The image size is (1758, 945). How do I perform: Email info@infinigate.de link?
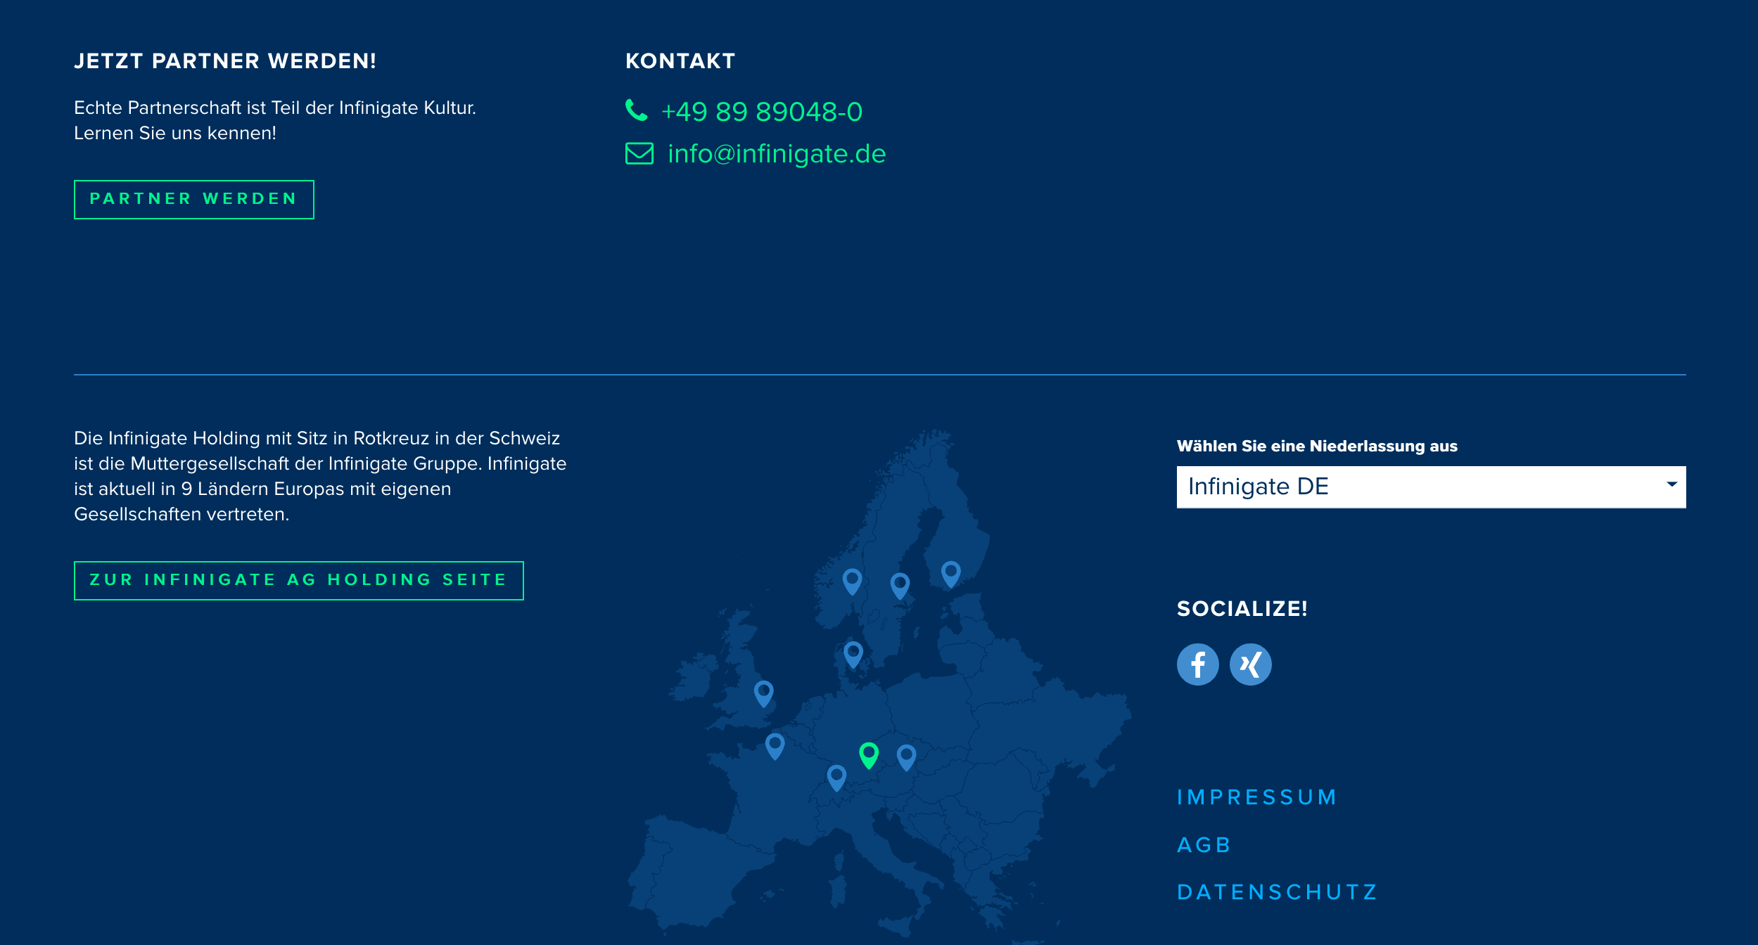coord(777,153)
